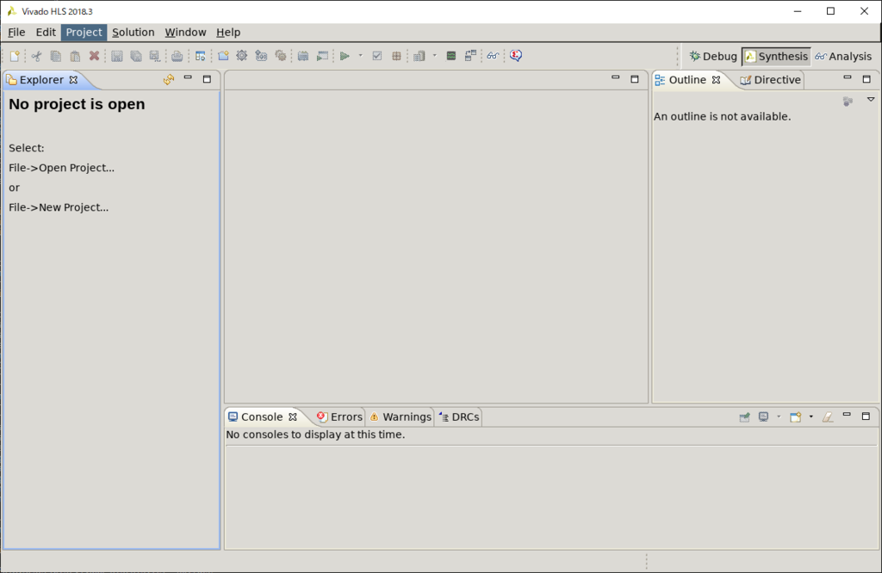The width and height of the screenshot is (882, 573).
Task: Click the Run C Simulation icon
Action: click(303, 56)
